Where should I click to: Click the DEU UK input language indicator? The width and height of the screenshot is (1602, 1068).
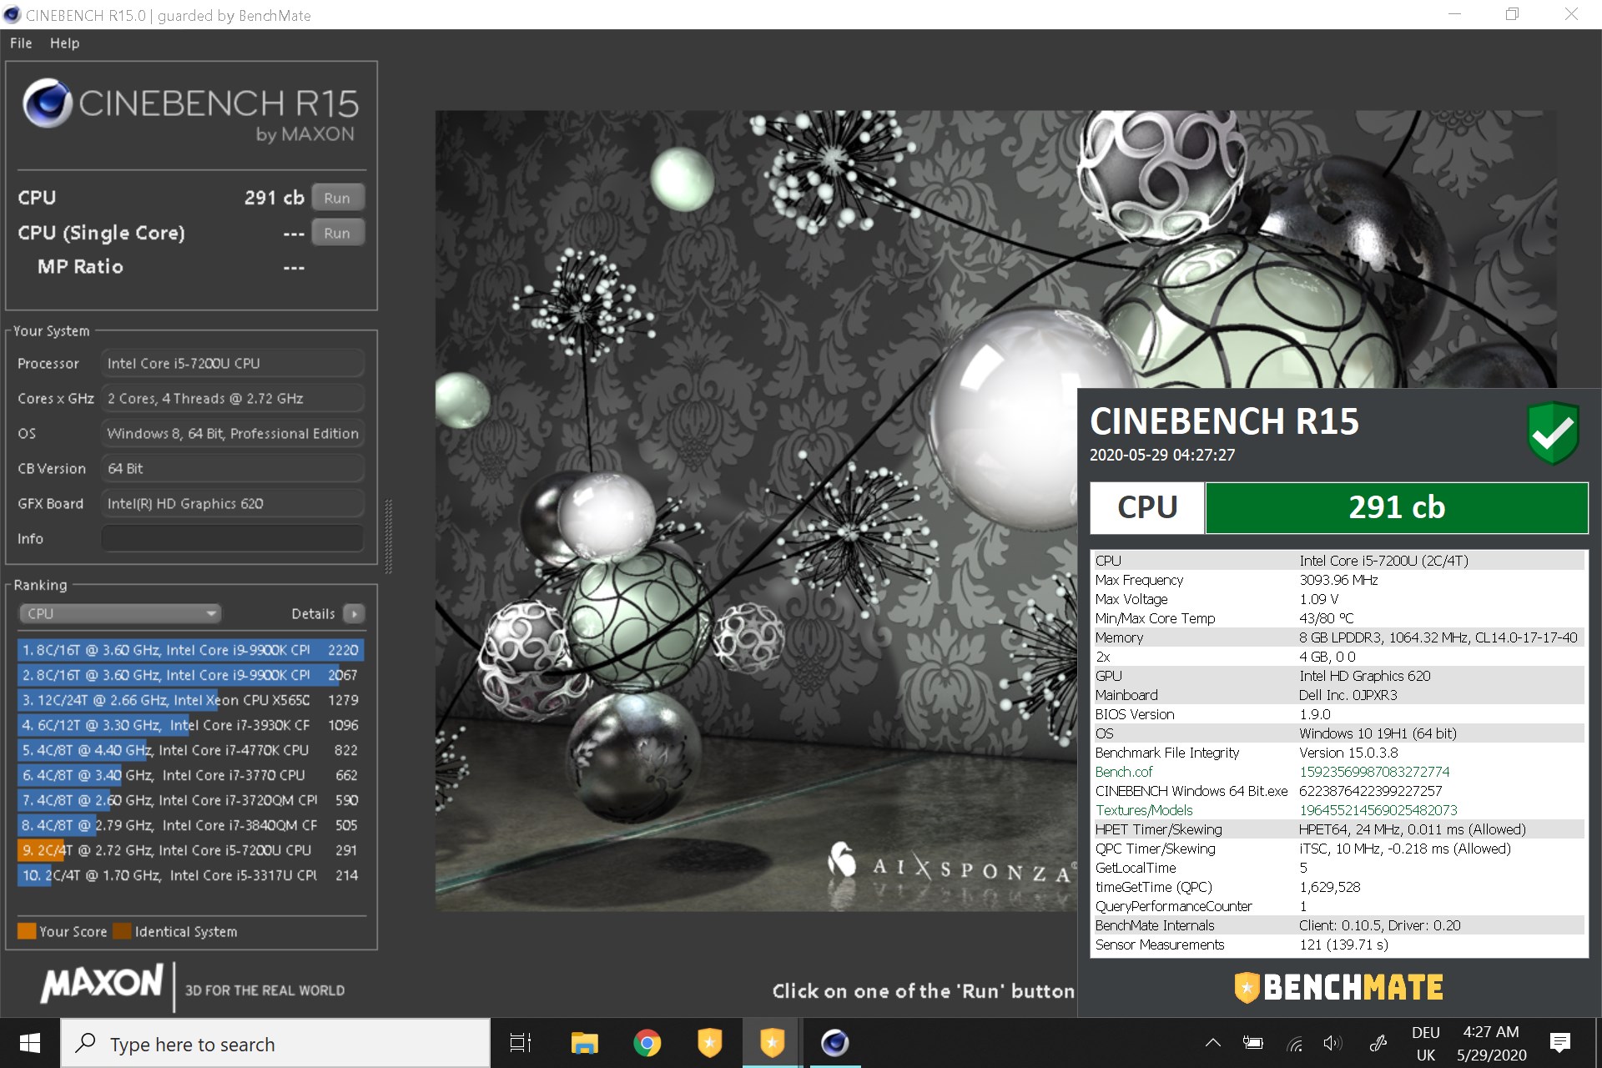coord(1425,1043)
